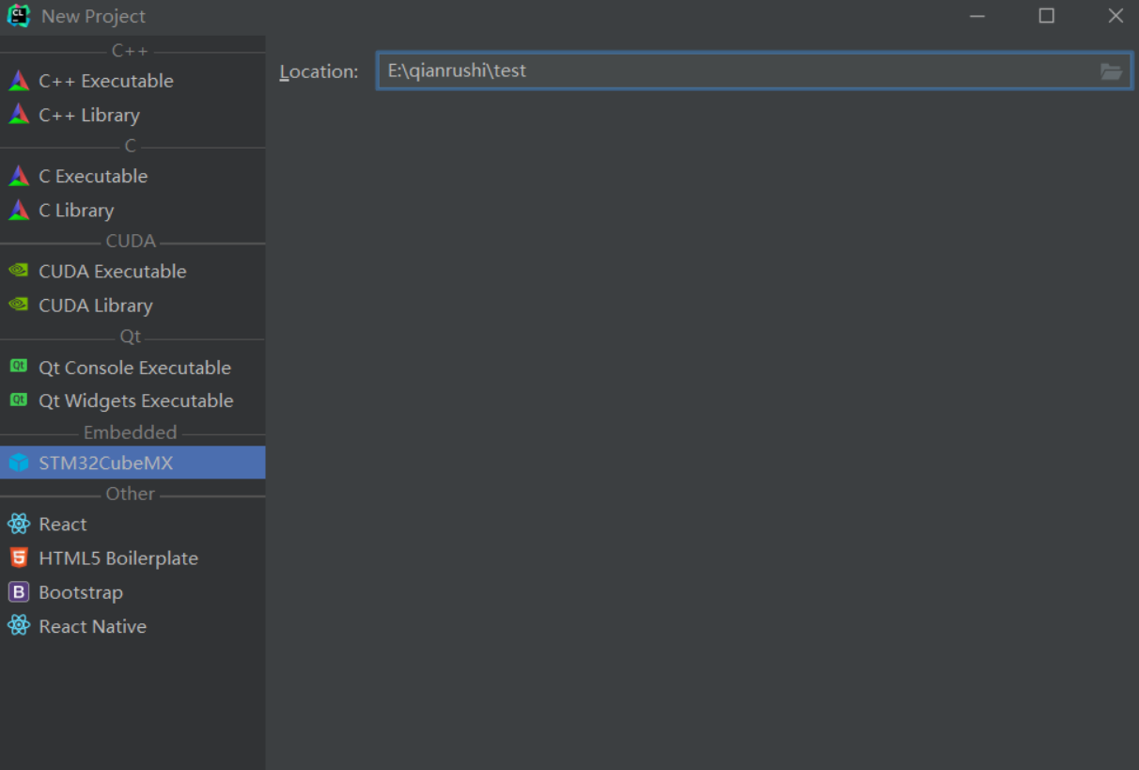Viewport: 1139px width, 770px height.
Task: Click the C Executable triangle icon
Action: (19, 176)
